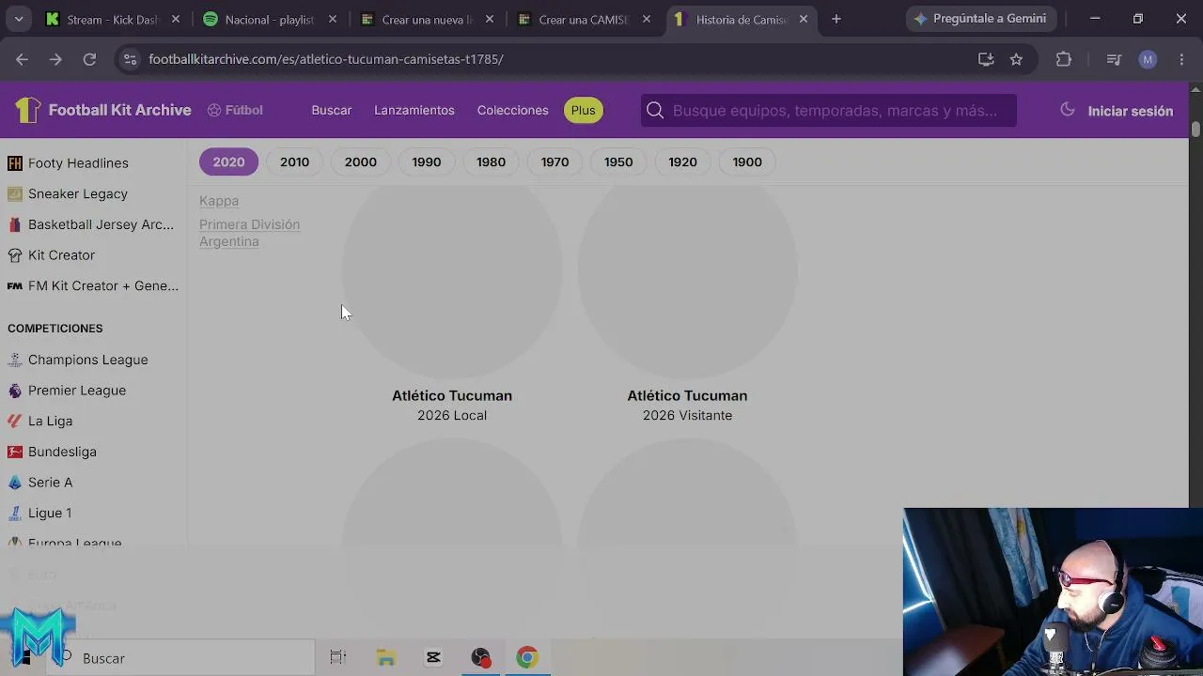Viewport: 1203px width, 676px height.
Task: Open the Champions League competition link
Action: [x=88, y=360]
